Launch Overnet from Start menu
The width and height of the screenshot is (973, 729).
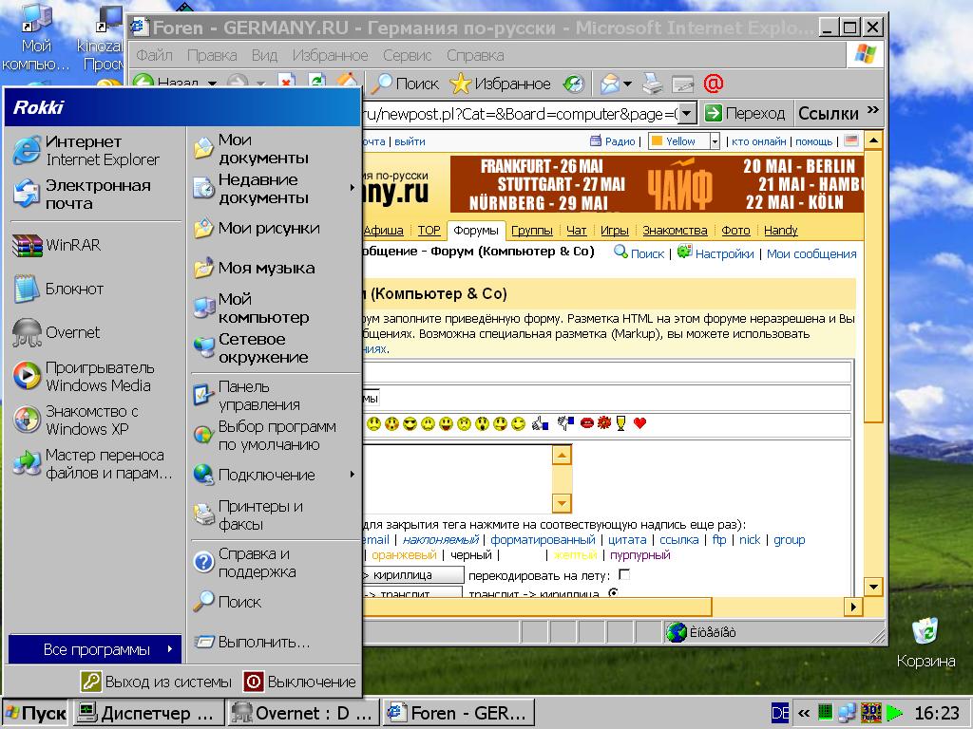[x=96, y=333]
